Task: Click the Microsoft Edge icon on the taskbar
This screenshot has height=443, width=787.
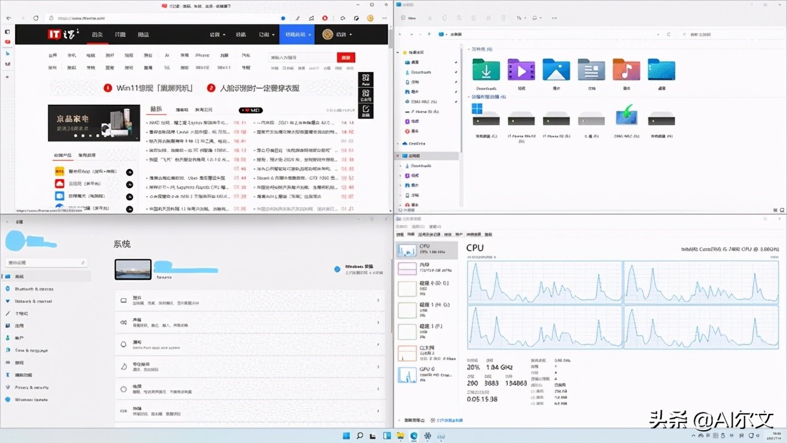Action: [413, 435]
